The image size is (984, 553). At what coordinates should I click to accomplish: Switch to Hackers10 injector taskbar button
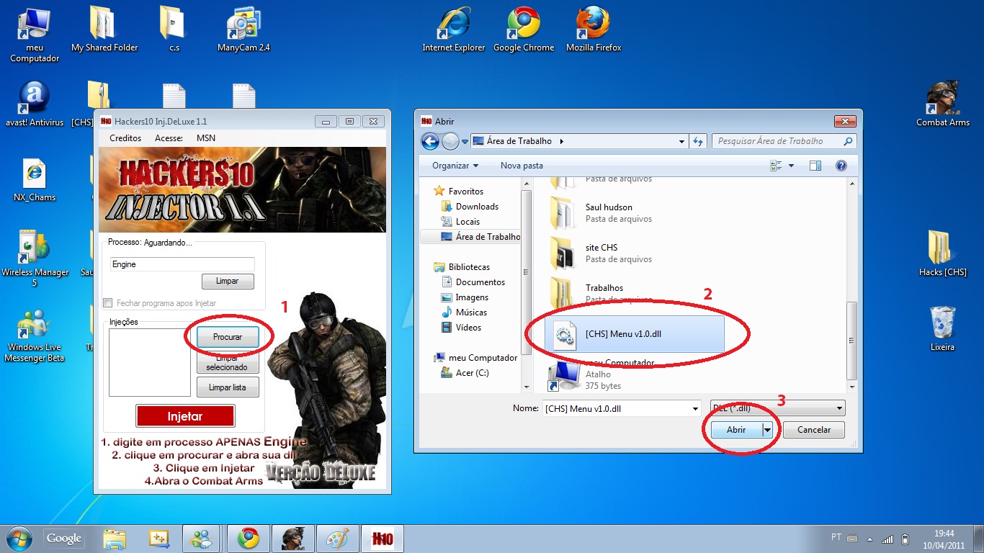(382, 539)
